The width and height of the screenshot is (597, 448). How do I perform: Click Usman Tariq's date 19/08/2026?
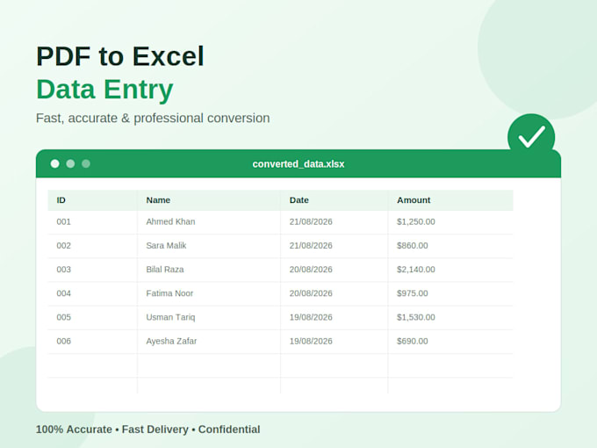point(334,317)
